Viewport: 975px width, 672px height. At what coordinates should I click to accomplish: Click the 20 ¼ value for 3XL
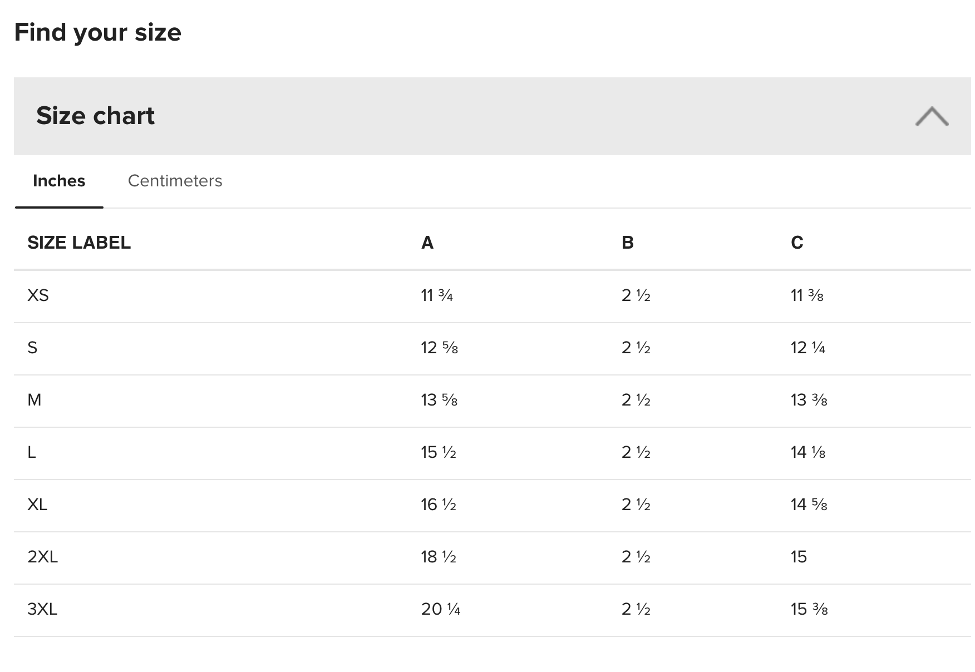point(441,609)
